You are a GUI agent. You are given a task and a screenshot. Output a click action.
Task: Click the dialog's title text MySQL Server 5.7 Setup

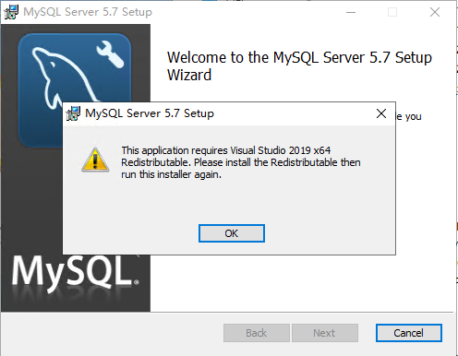[150, 113]
